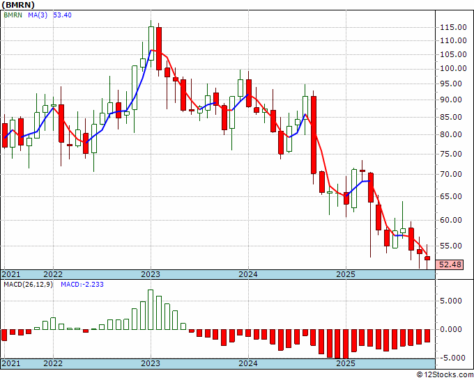The width and height of the screenshot is (474, 380).
Task: Click 2024 on the MACD timeline
Action: click(x=248, y=363)
